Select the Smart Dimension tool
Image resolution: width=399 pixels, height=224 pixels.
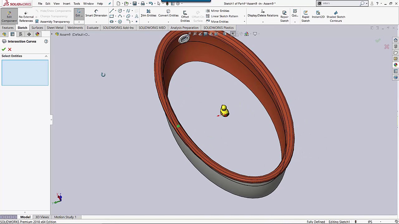click(x=96, y=13)
